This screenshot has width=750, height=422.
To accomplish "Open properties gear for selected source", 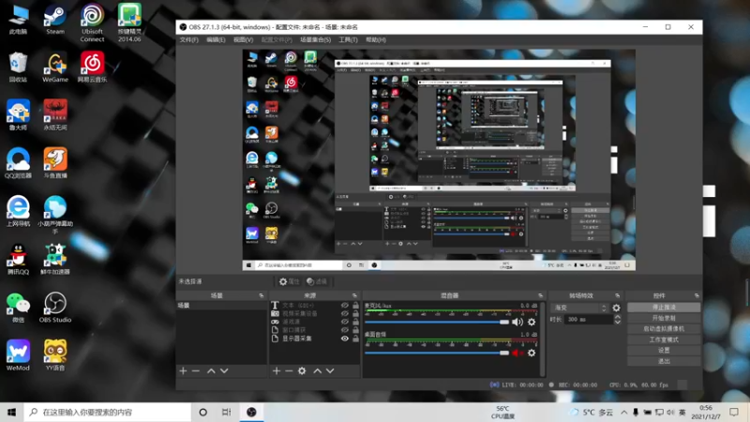I will [x=289, y=281].
